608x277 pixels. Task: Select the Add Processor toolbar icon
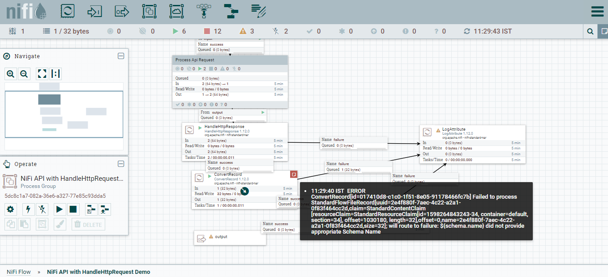(68, 11)
